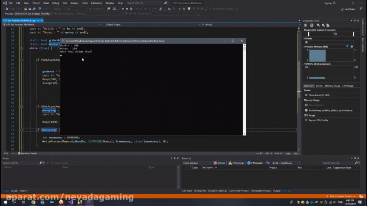Image resolution: width=367 pixels, height=206 pixels.
Task: Open Select Tools in Diagnostic Tools
Action: 305,25
